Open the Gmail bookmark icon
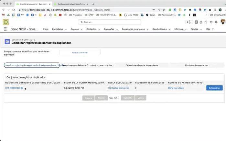 tap(4, 15)
